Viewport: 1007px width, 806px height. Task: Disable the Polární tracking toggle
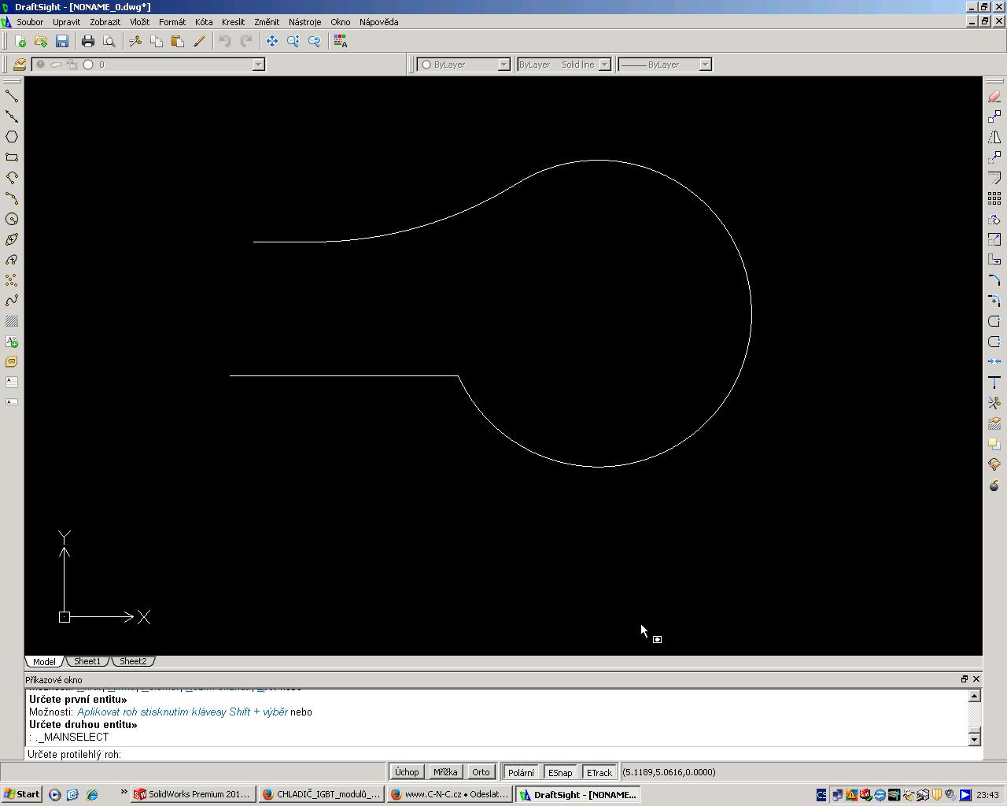coord(521,772)
